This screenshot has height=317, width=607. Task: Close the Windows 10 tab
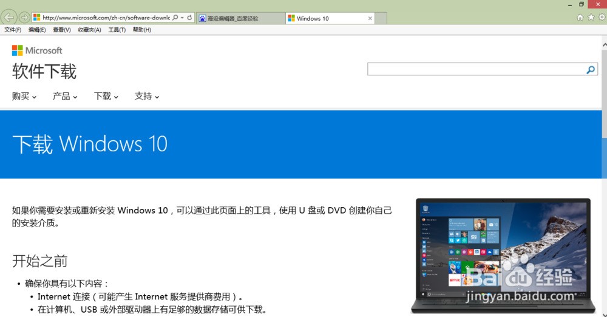(370, 18)
